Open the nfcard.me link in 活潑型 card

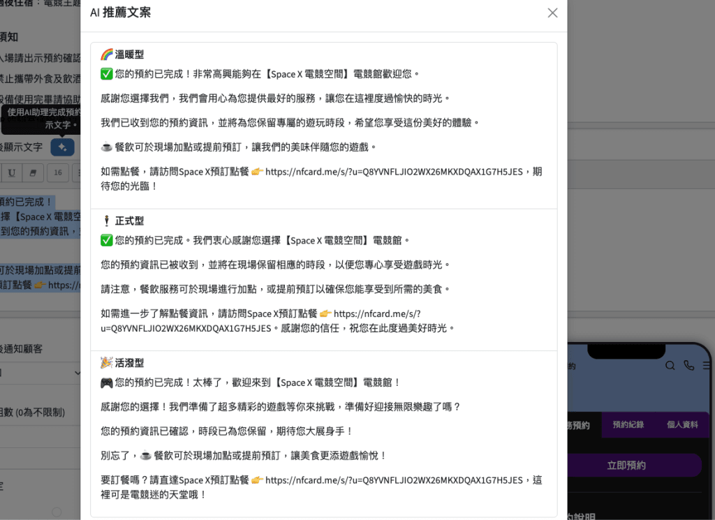click(x=394, y=480)
